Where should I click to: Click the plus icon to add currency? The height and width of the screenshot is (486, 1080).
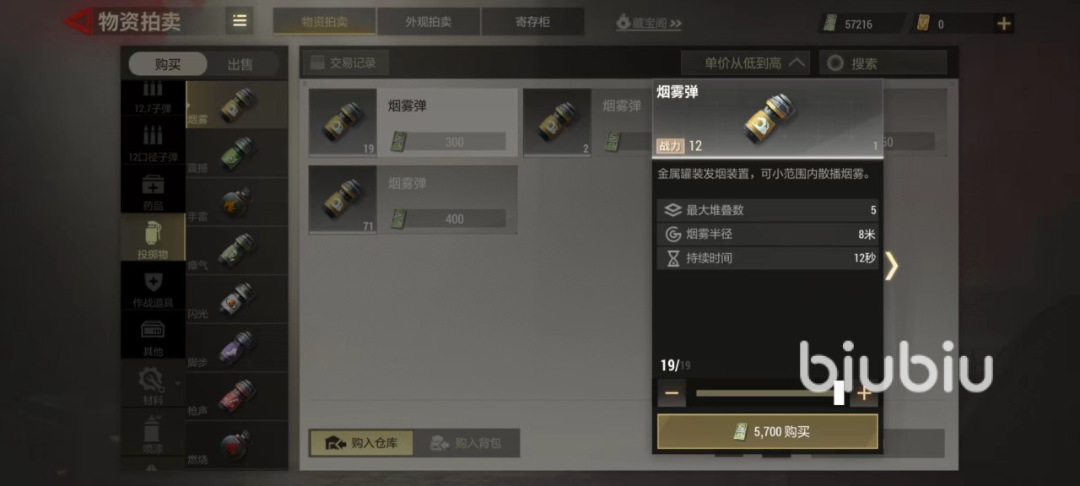[x=1003, y=24]
